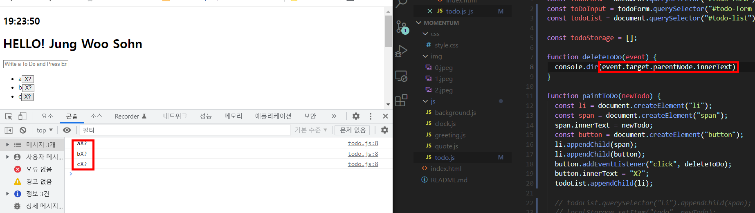Open the 기본 수준 log level dropdown

coord(311,130)
